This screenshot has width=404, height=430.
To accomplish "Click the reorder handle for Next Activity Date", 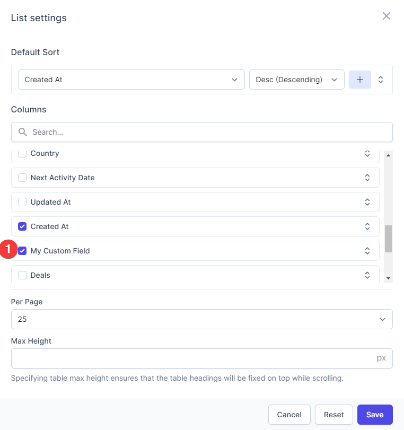I will click(367, 178).
